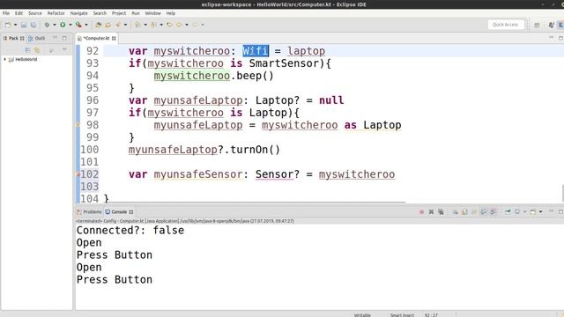This screenshot has width=564, height=317.
Task: Click the New file toolbar icon
Action: coord(8,25)
